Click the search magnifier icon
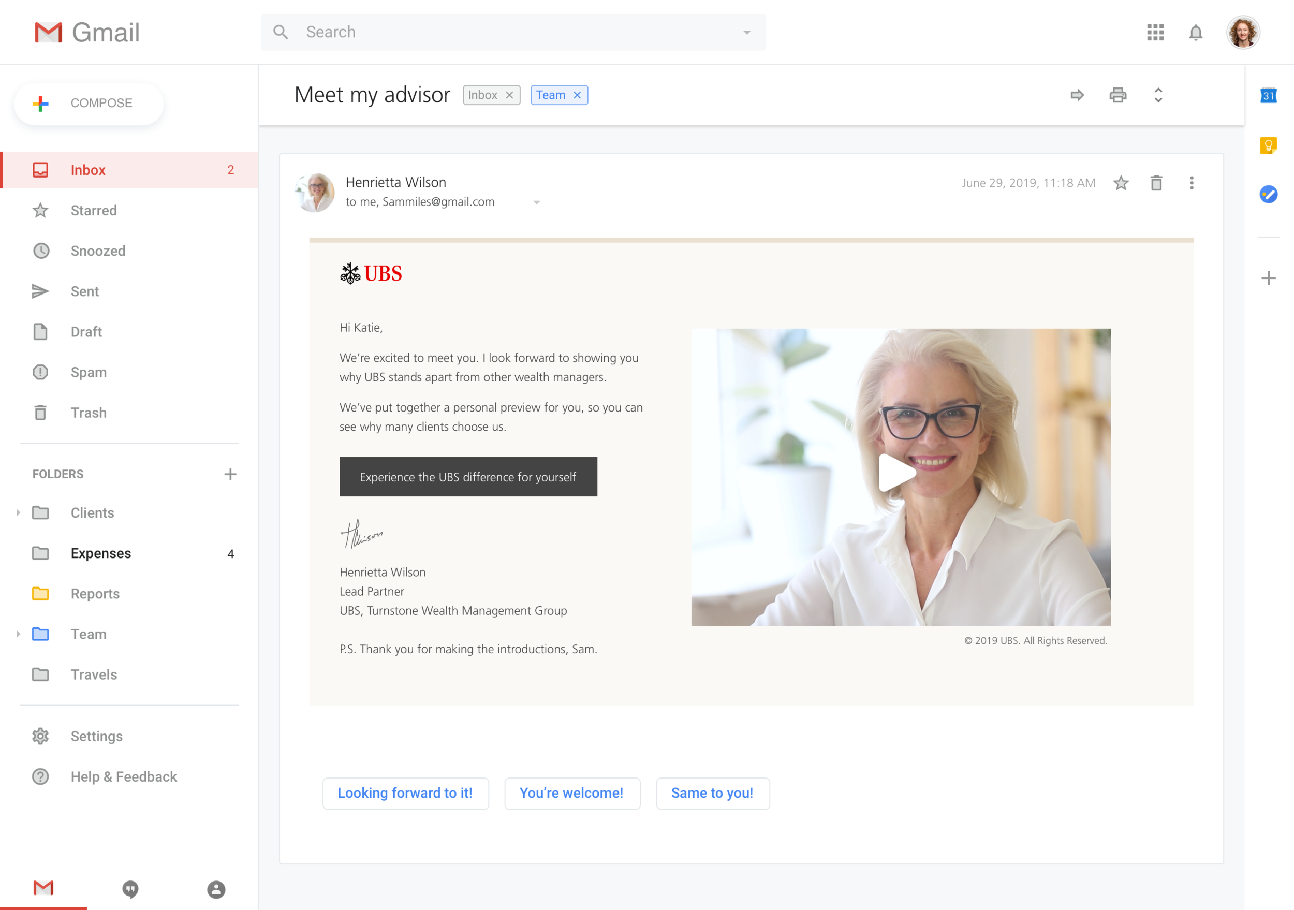Screen dimensions: 1294x910 click(x=281, y=32)
